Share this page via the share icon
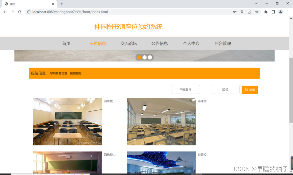 pyautogui.click(x=250, y=12)
